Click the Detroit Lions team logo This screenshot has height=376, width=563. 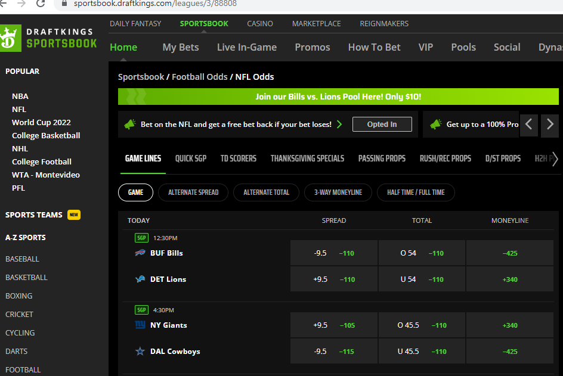click(140, 279)
